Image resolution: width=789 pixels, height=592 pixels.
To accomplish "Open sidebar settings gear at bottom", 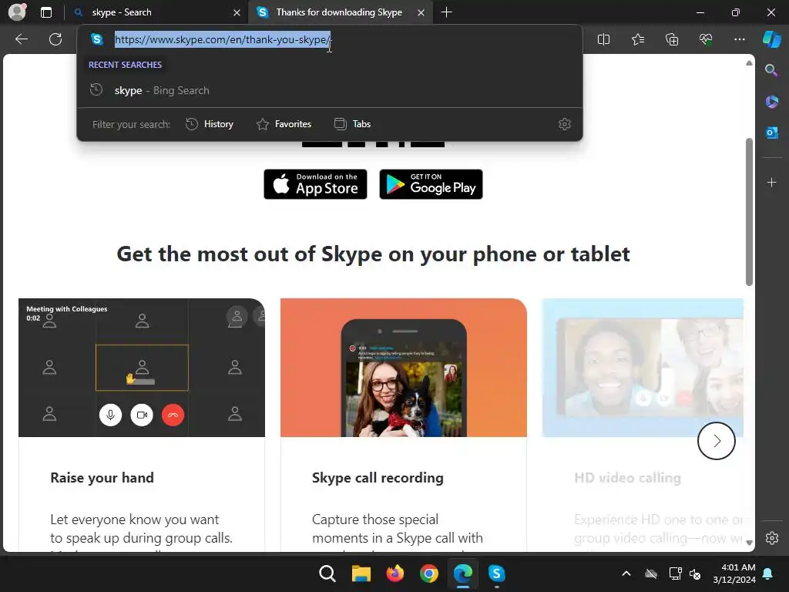I will point(772,537).
